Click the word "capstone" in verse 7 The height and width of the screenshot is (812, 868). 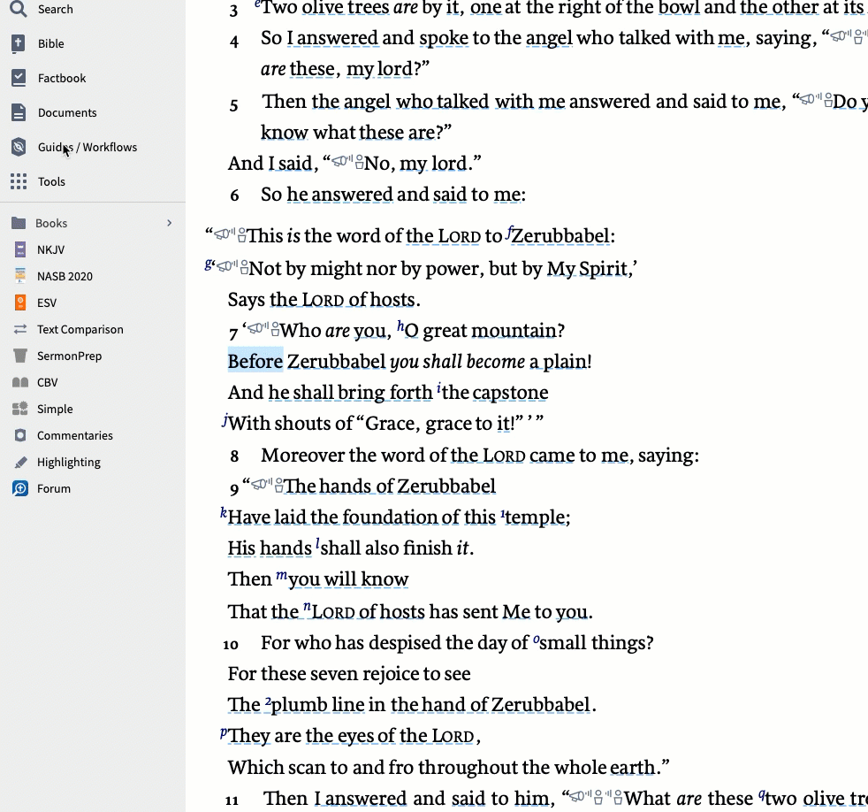point(510,393)
